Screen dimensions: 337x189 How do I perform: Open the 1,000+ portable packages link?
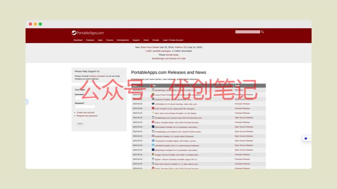[x=158, y=51]
